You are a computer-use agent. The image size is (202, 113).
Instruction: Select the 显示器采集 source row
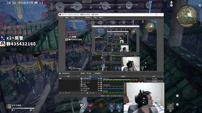tap(91, 88)
